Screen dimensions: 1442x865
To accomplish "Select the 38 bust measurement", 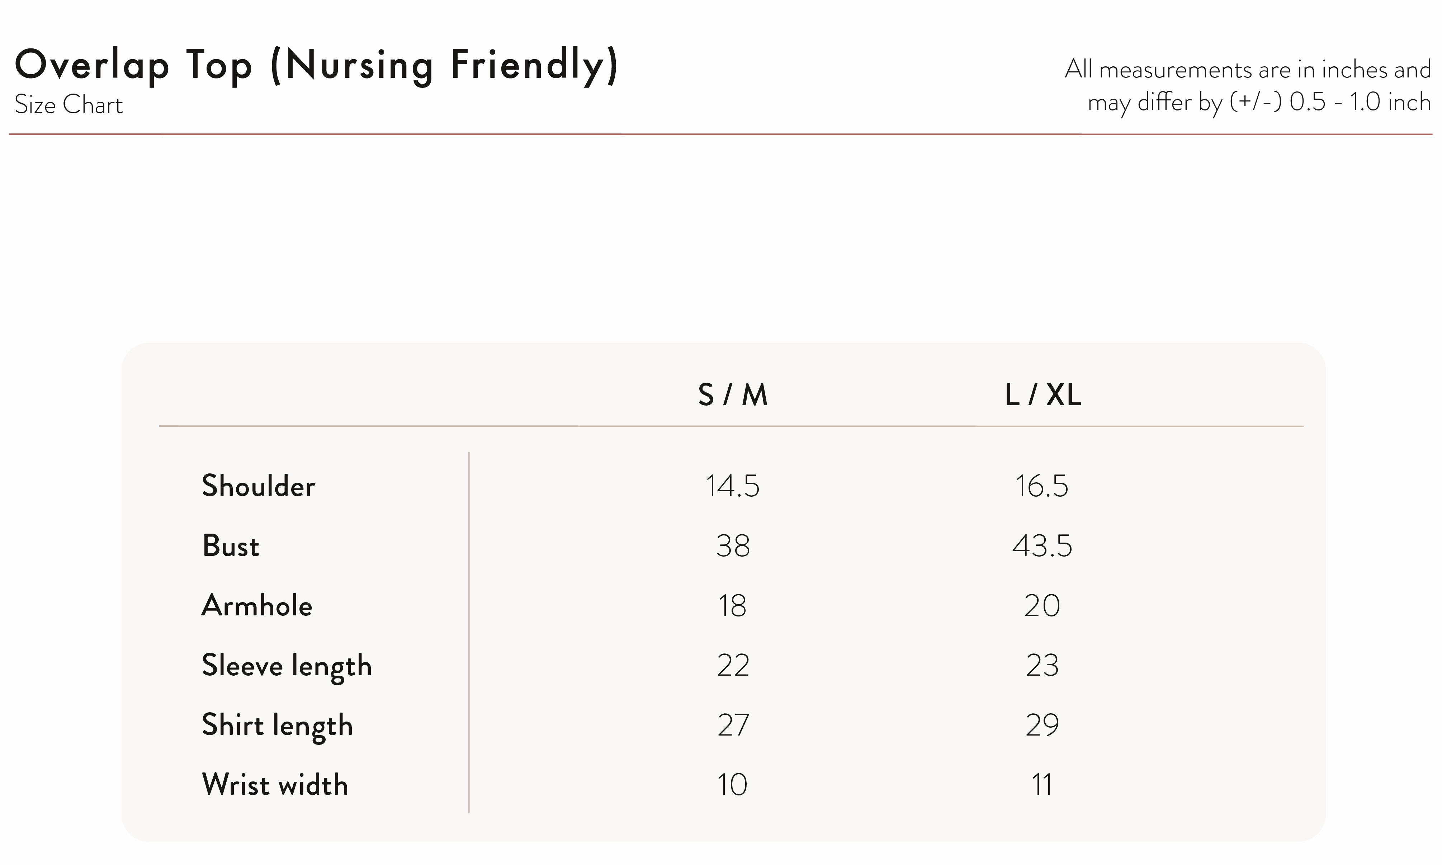I will click(x=733, y=546).
